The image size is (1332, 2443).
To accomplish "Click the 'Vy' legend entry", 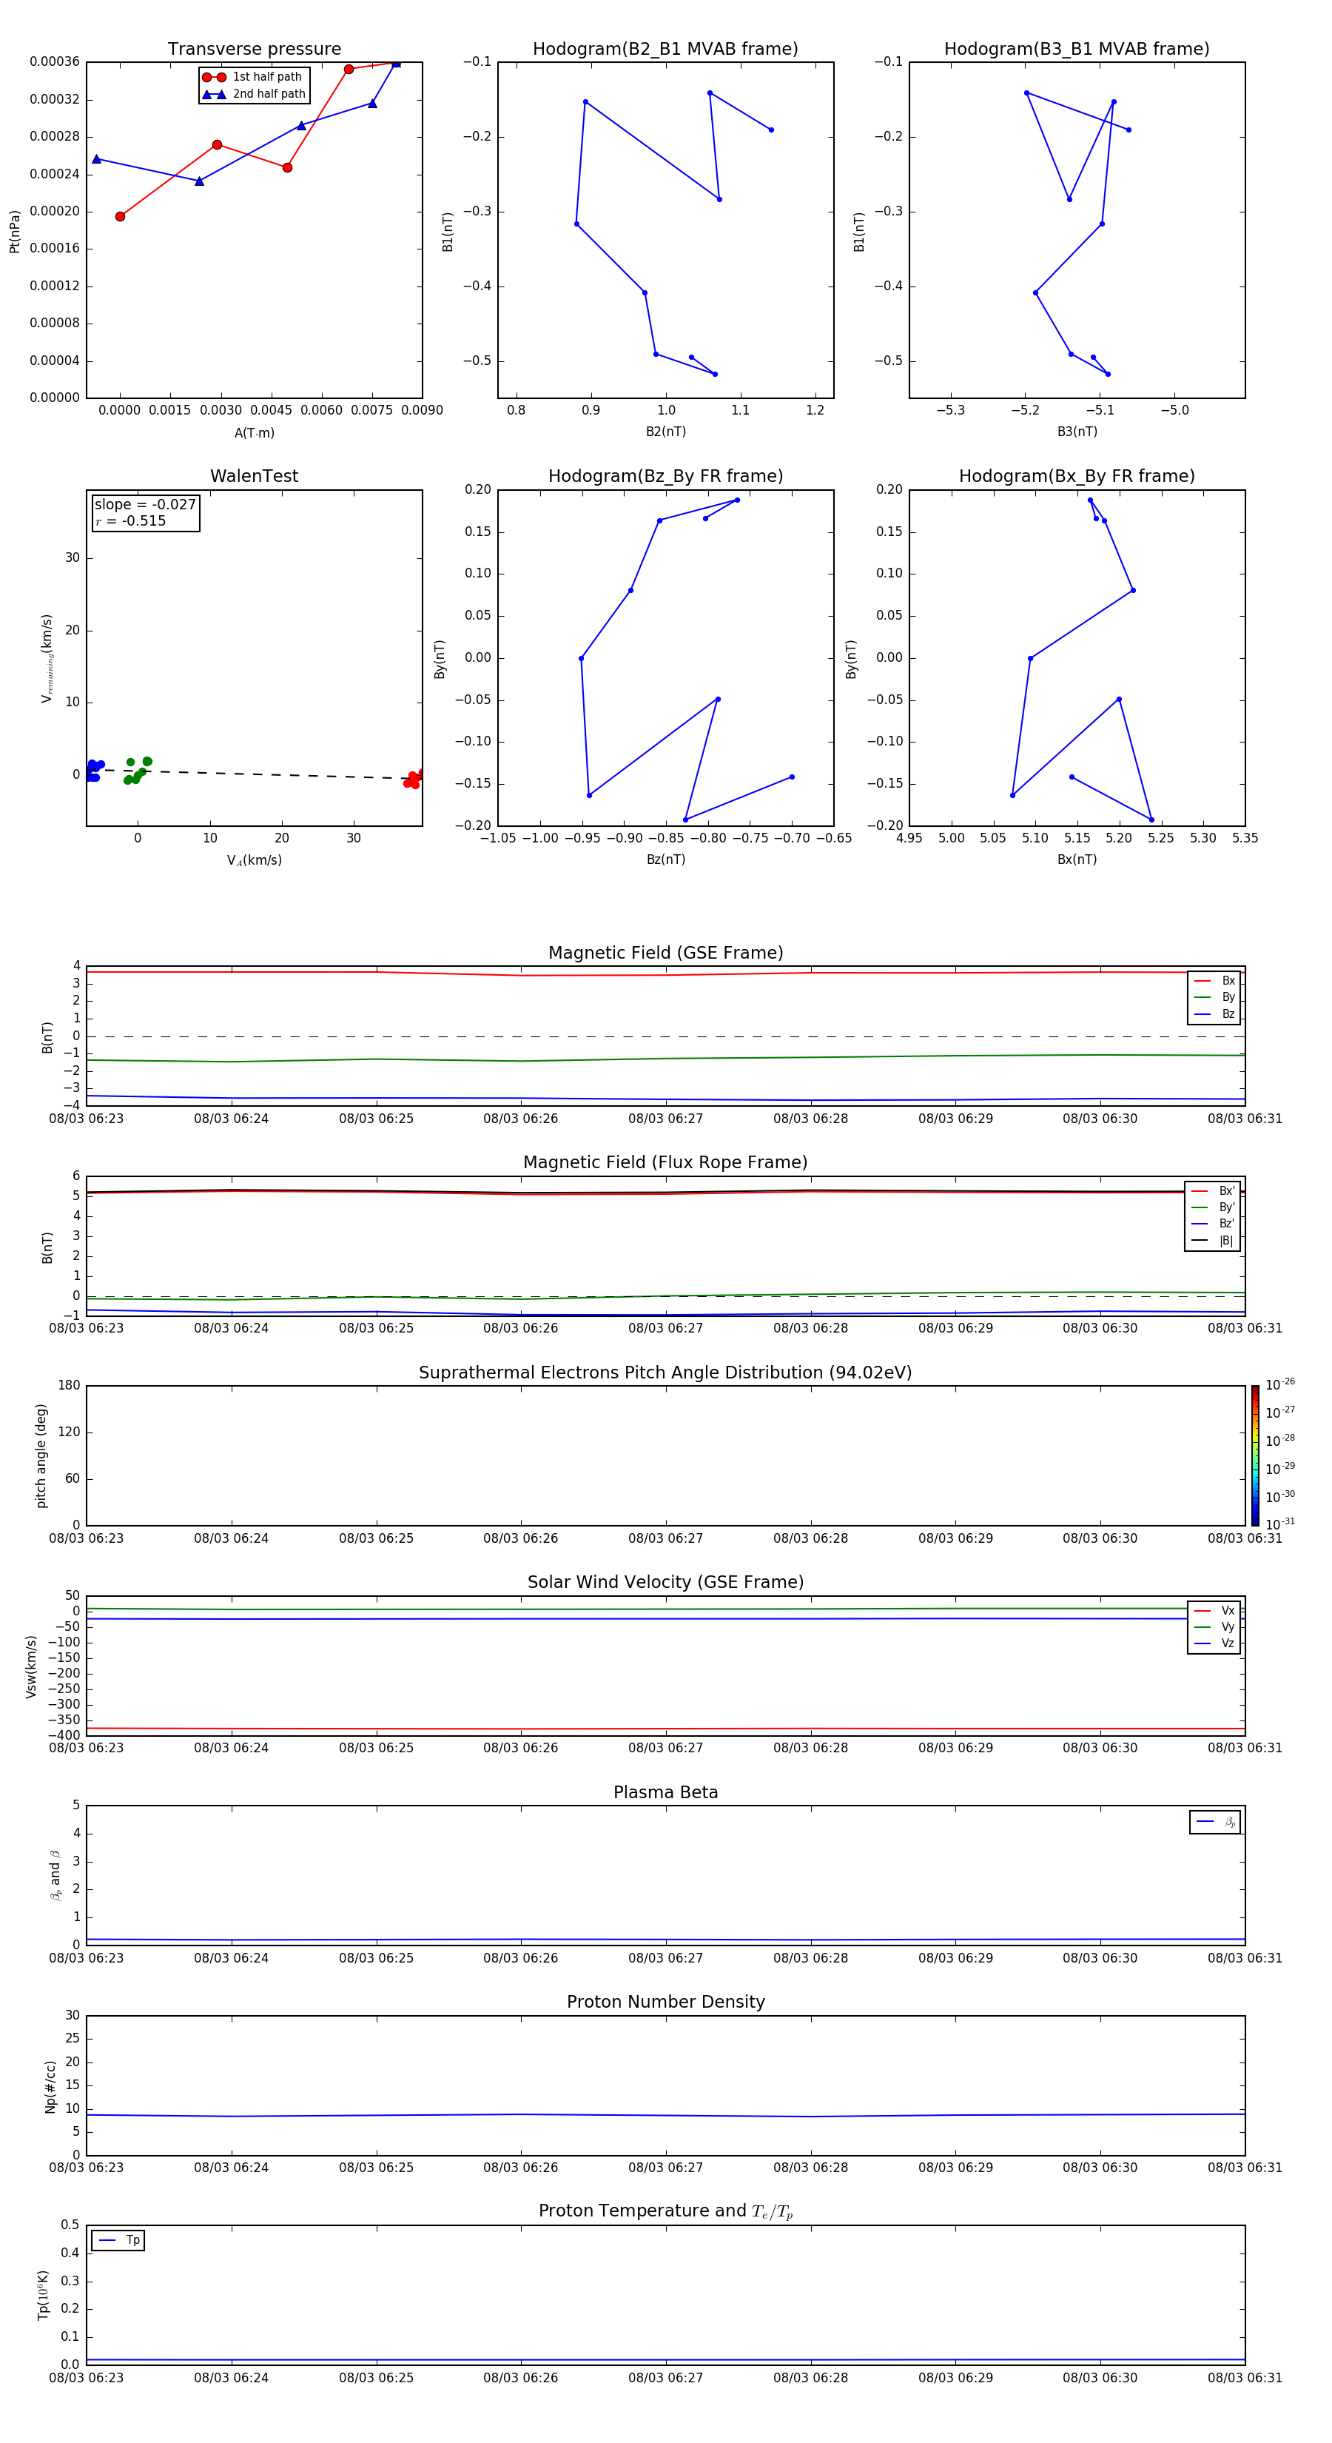I will pyautogui.click(x=1214, y=1626).
